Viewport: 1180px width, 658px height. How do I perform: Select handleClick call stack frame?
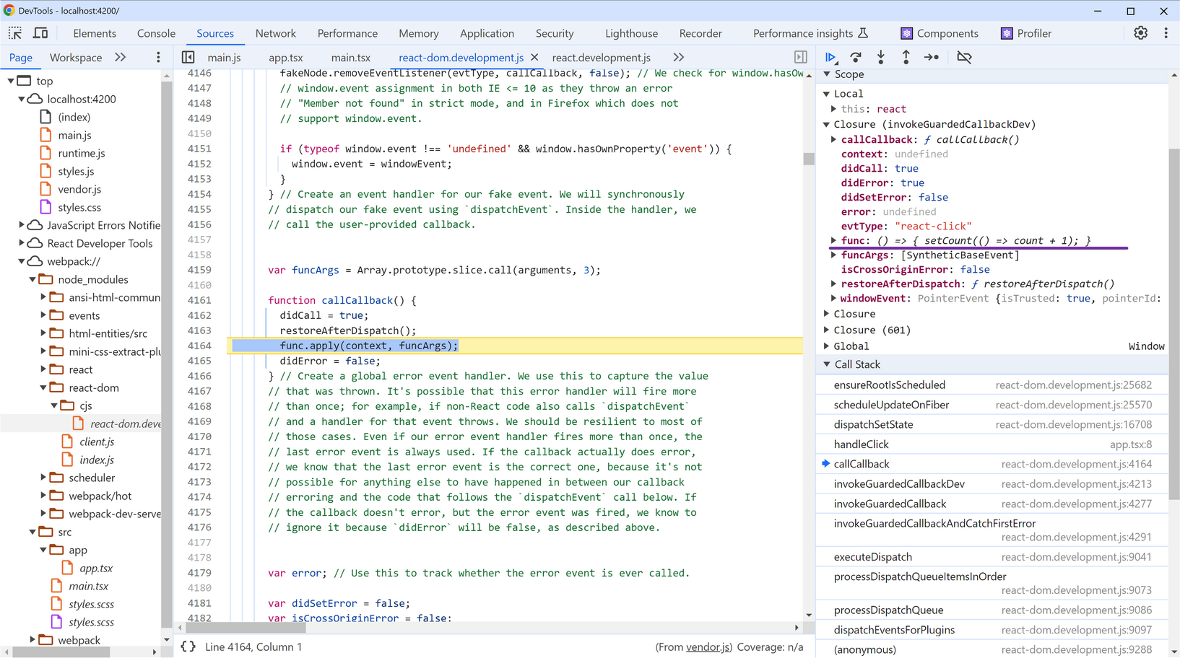coord(992,444)
